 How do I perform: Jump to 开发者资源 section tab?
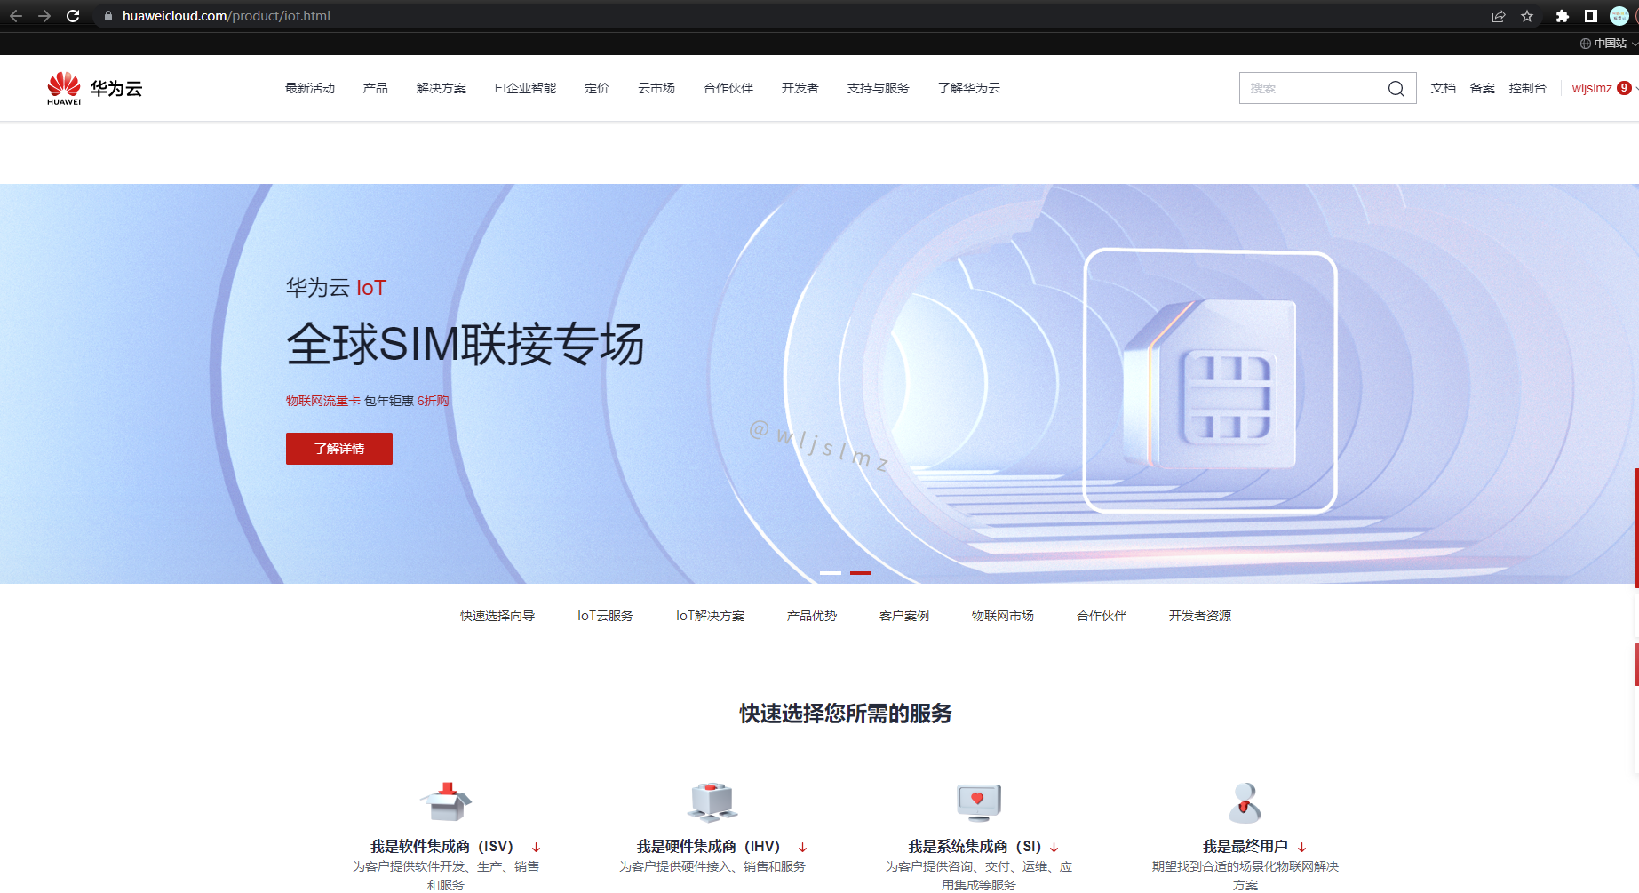coord(1200,616)
